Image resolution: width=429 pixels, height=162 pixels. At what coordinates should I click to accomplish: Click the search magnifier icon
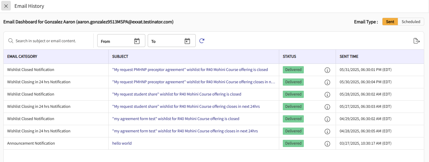11,41
